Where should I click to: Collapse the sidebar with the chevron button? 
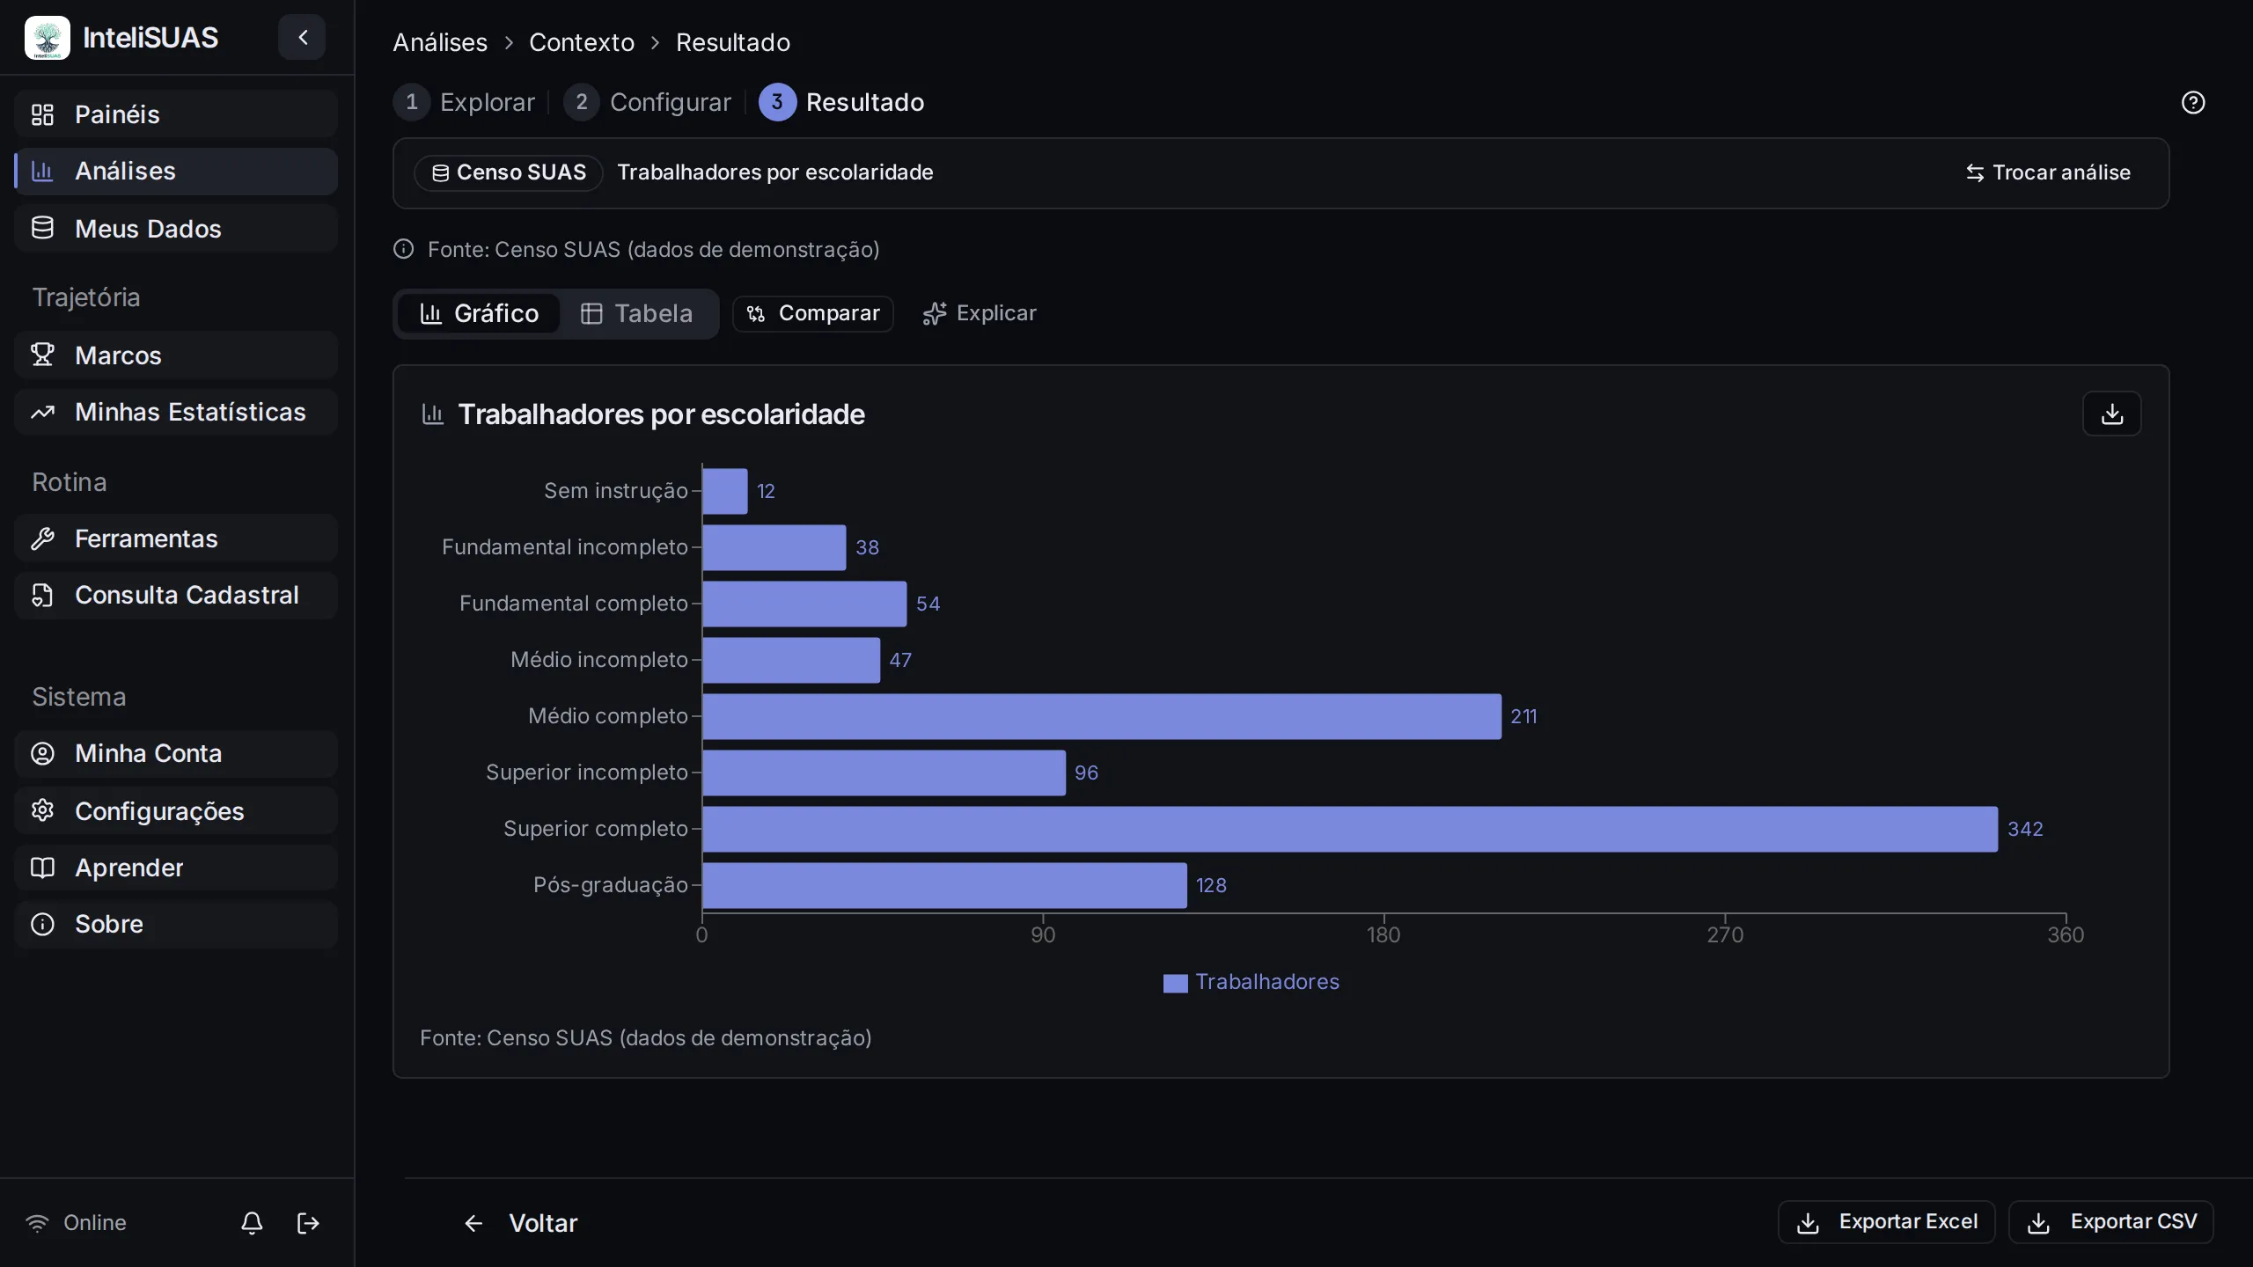tap(302, 37)
